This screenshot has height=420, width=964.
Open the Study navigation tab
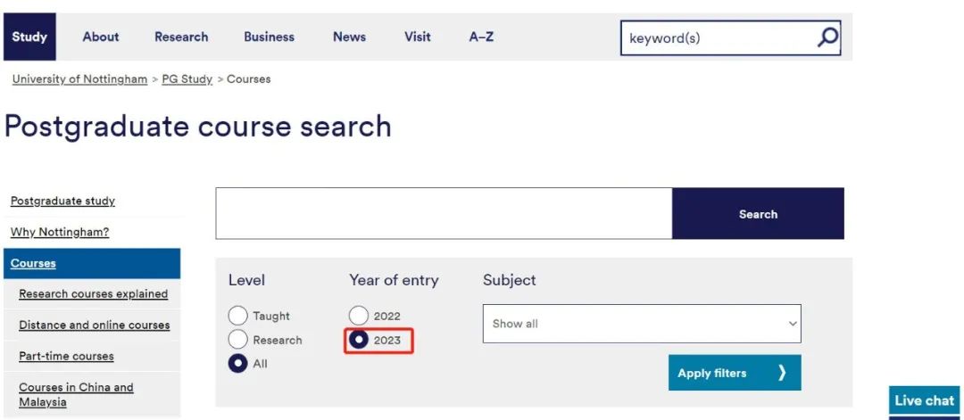[x=29, y=37]
